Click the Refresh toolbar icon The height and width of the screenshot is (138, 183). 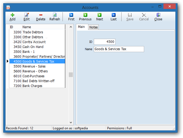tap(55, 15)
